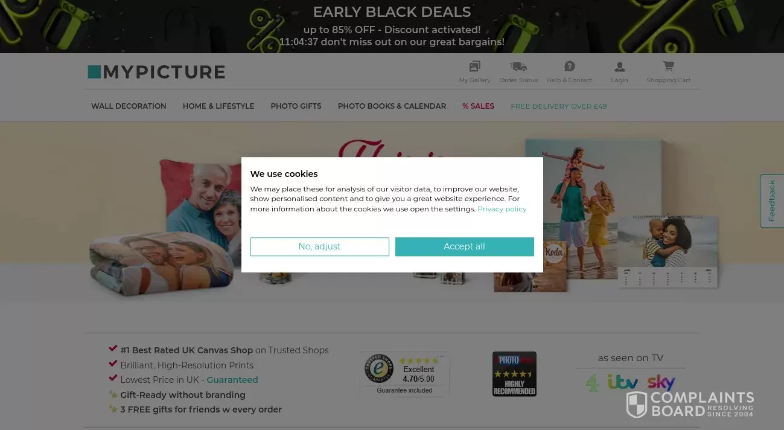Click the Login person icon
The width and height of the screenshot is (784, 430).
click(x=619, y=67)
